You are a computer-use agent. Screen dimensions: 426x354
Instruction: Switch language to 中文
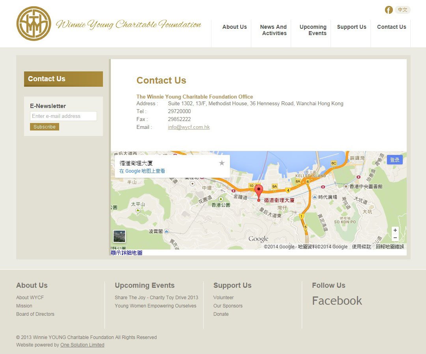pos(403,10)
